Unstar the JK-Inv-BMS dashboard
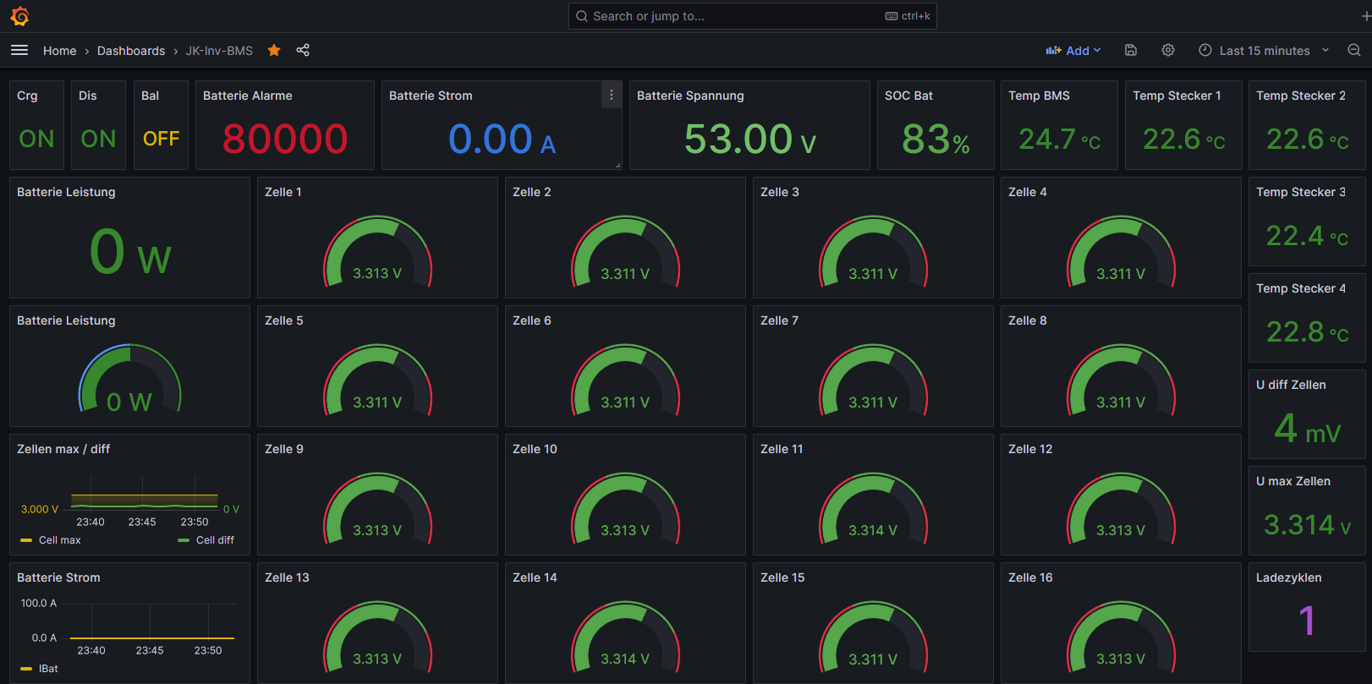Image resolution: width=1372 pixels, height=684 pixels. [x=274, y=51]
